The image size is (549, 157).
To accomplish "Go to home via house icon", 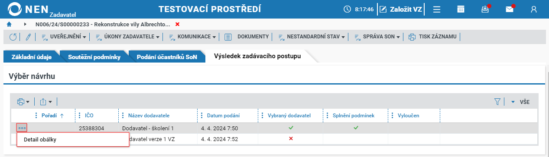I will pyautogui.click(x=9, y=24).
